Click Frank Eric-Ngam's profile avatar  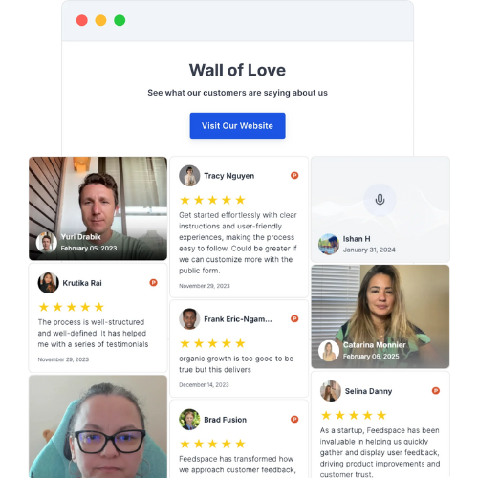[x=189, y=319]
